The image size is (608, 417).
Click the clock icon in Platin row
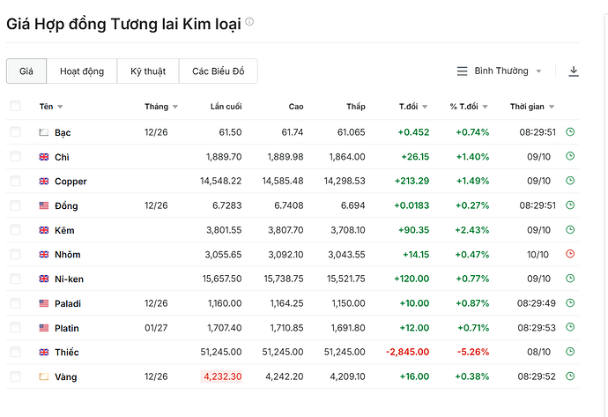pos(570,327)
